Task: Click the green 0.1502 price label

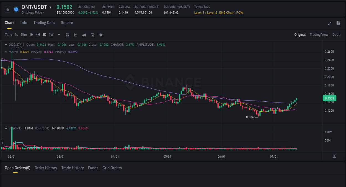Action: tap(329, 98)
